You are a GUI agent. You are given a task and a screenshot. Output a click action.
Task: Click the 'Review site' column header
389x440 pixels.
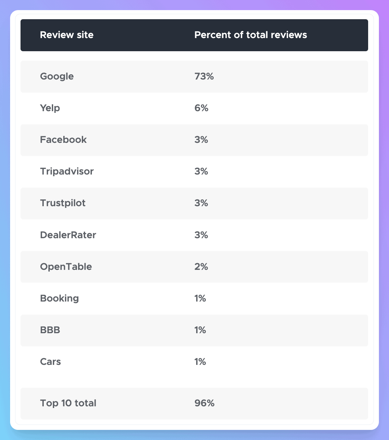click(67, 35)
